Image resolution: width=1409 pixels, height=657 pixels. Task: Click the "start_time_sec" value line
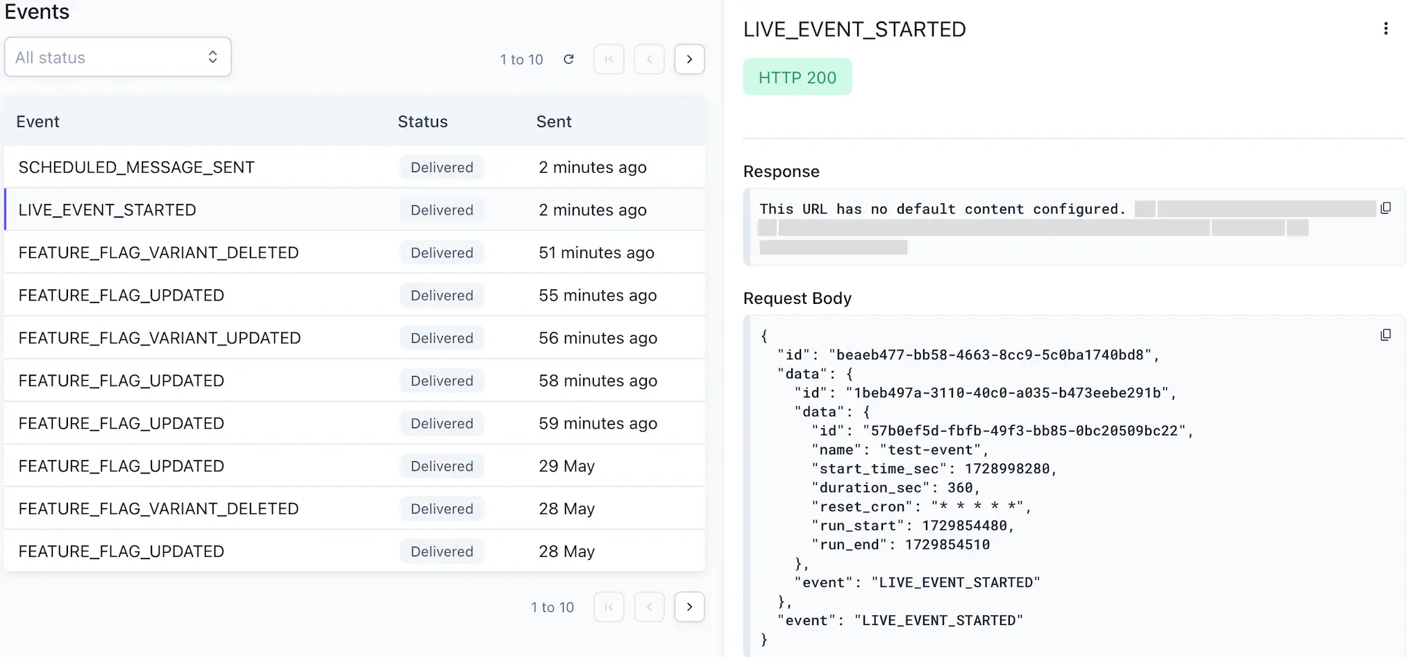(x=934, y=469)
